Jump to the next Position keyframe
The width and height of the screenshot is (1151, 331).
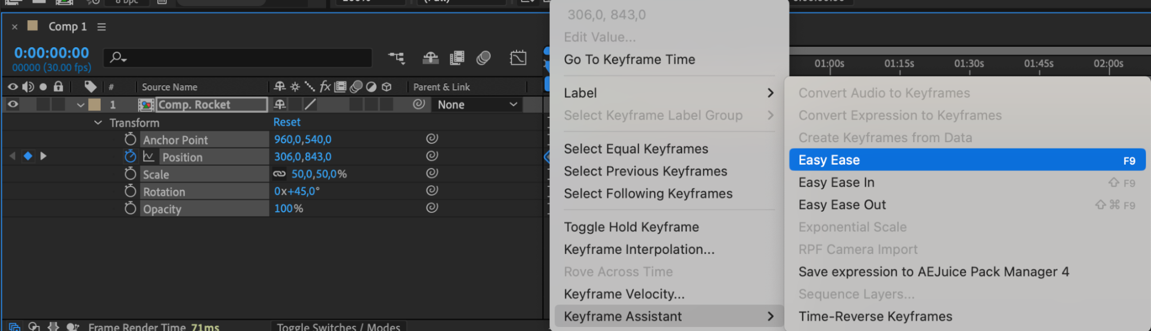pyautogui.click(x=43, y=156)
